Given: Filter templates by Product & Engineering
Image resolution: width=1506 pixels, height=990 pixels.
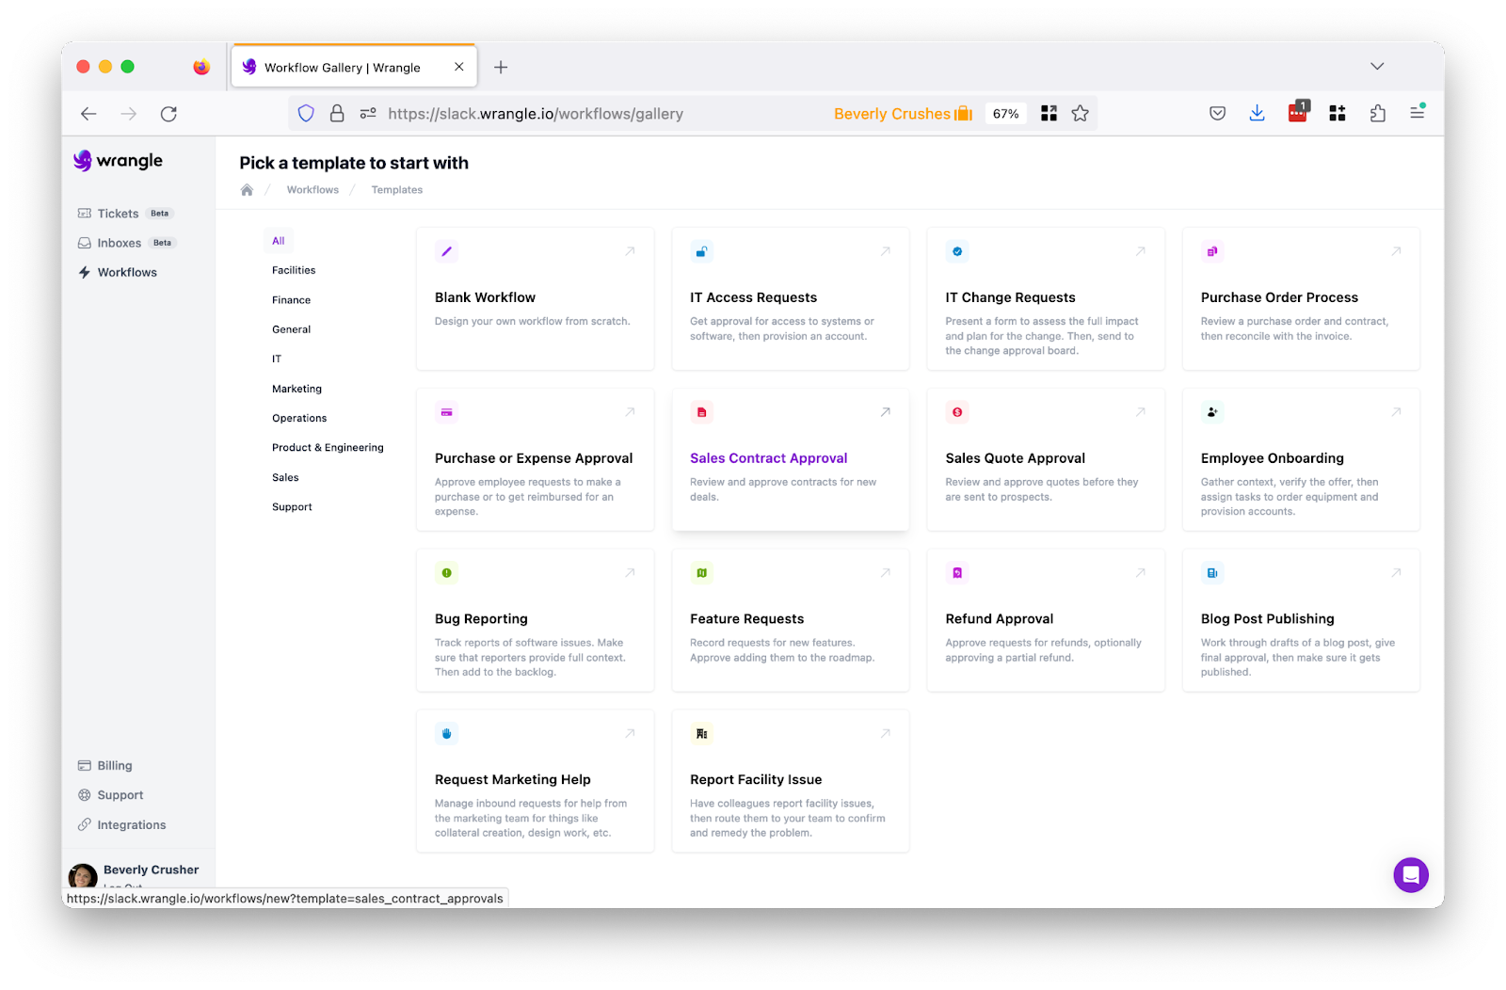Looking at the screenshot, I should point(328,448).
